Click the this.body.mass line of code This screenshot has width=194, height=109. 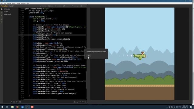coord(42,53)
